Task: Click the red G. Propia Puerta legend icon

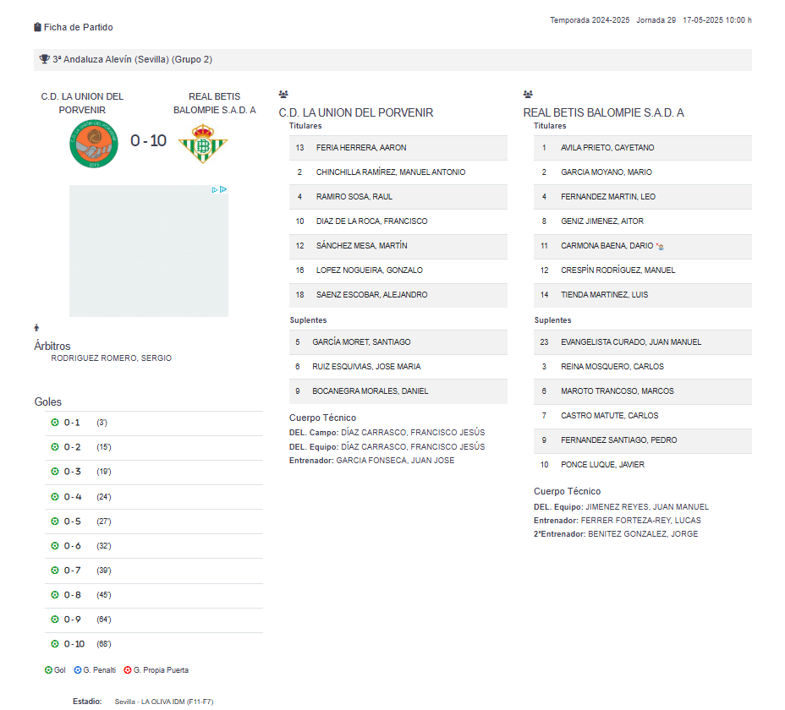Action: [128, 670]
